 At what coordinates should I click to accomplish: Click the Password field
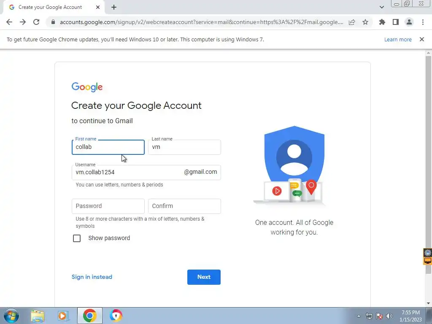pos(108,206)
